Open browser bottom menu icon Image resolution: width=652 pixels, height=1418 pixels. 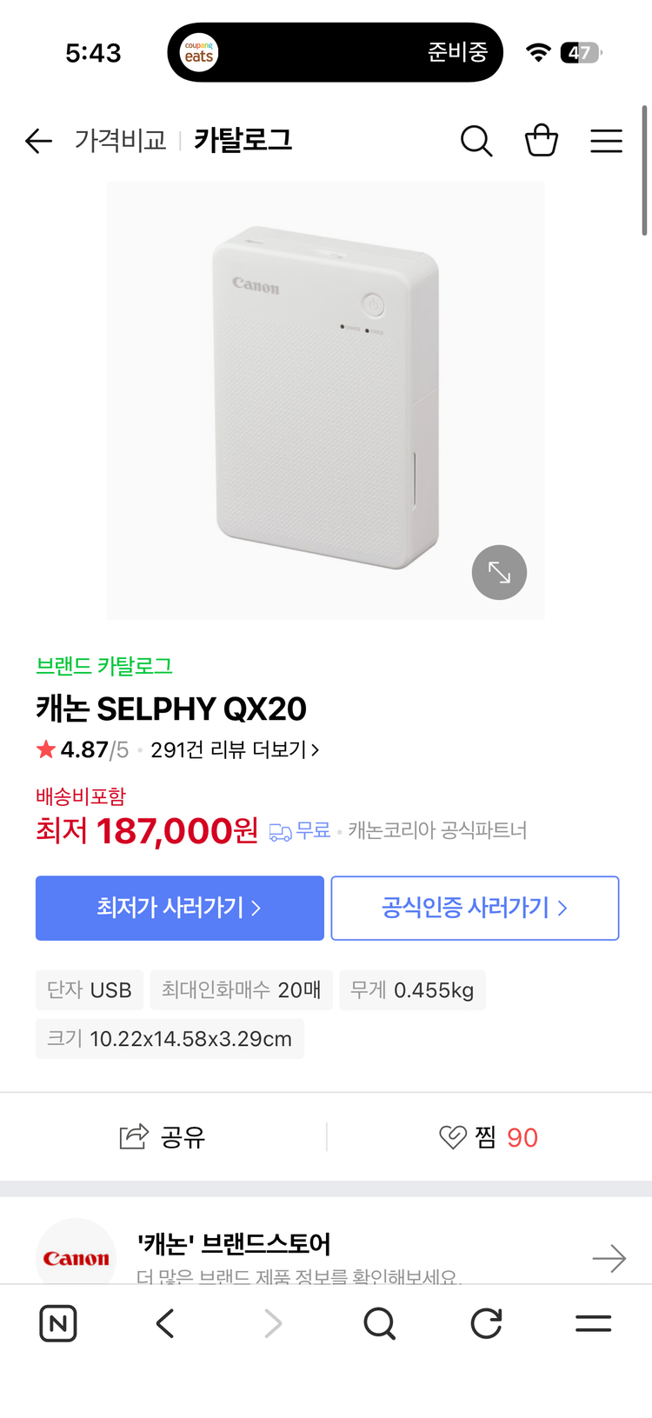click(x=593, y=1323)
